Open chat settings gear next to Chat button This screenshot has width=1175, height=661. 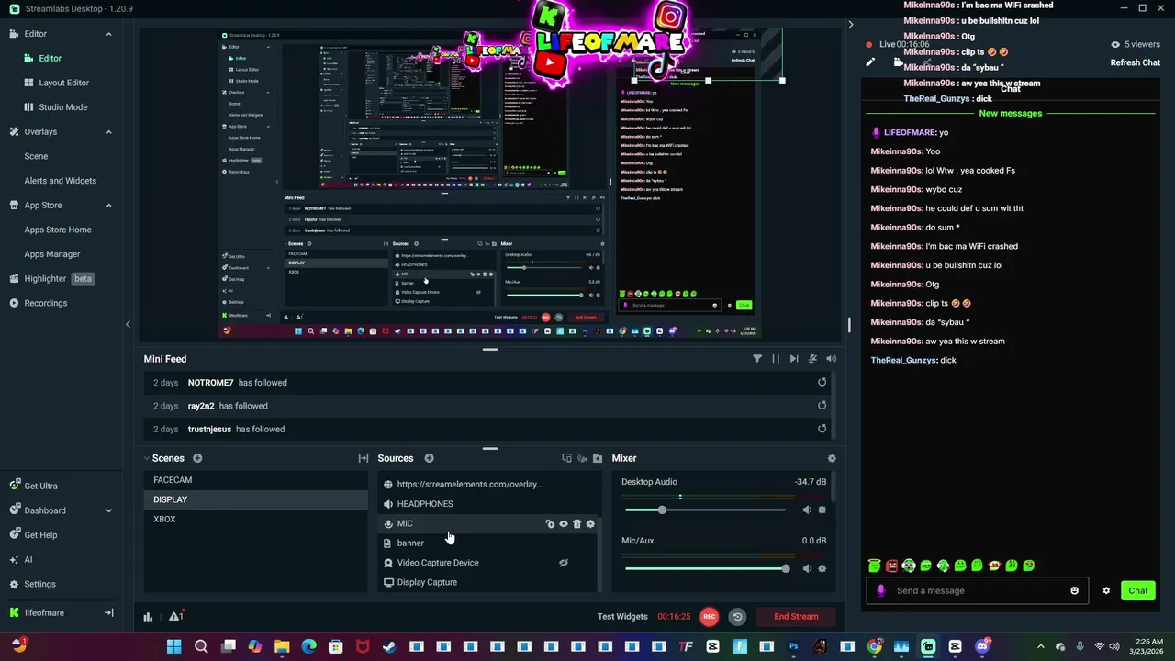[1106, 591]
